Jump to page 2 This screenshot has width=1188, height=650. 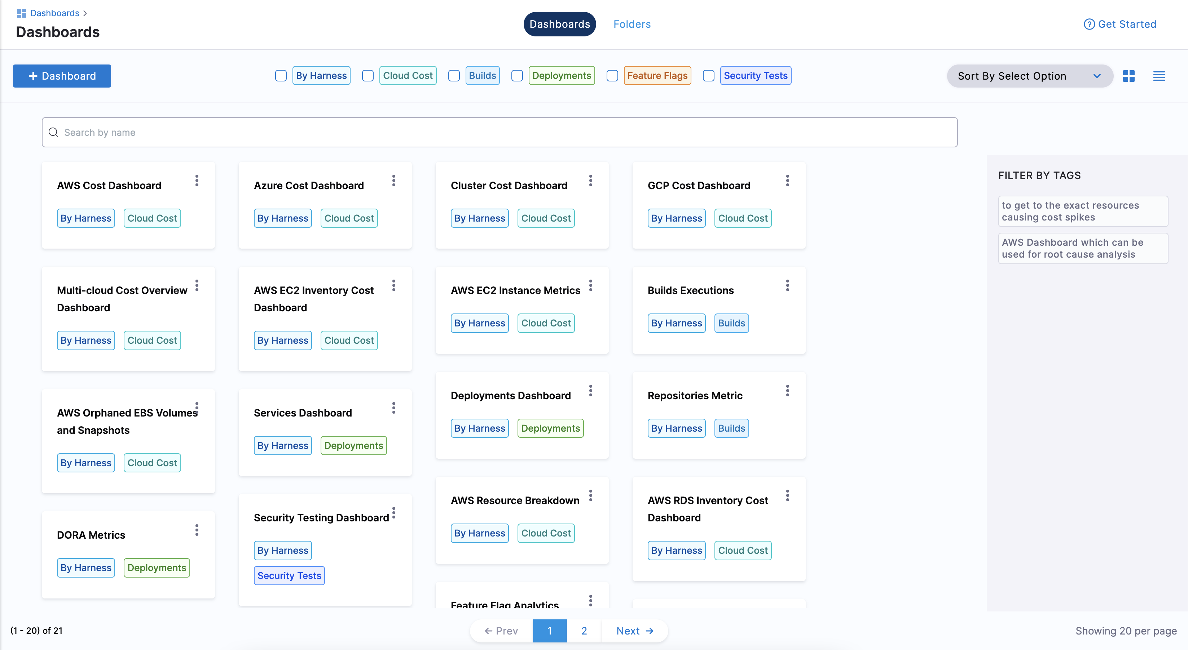(x=584, y=631)
